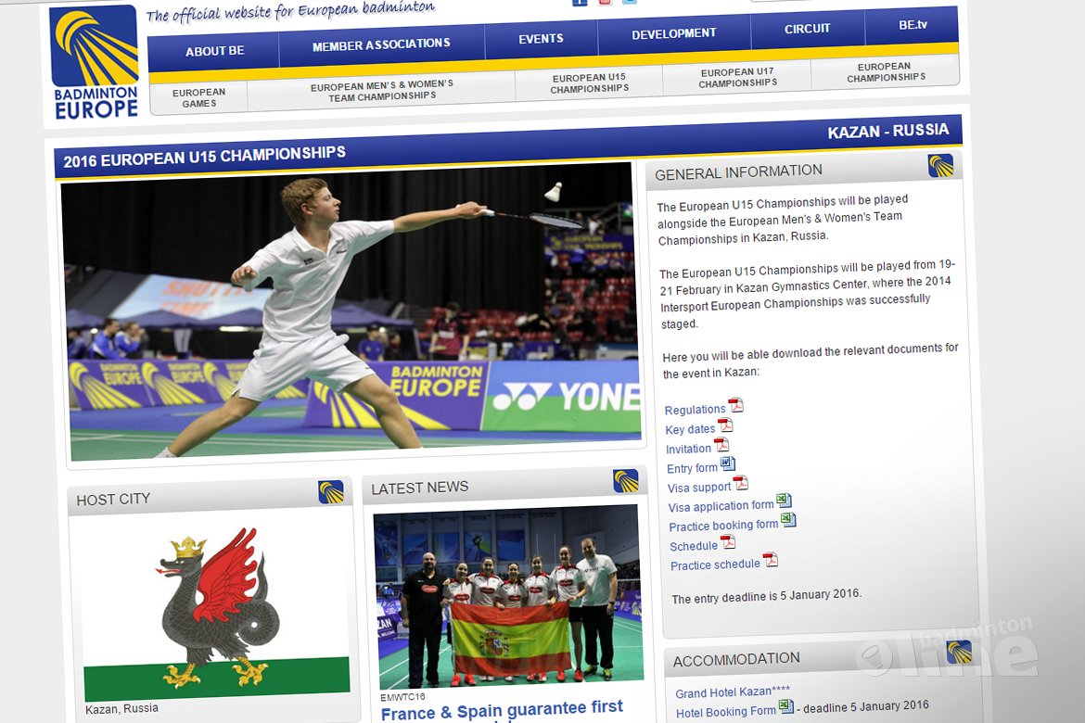
Task: Go to the BE.tv menu item
Action: (913, 25)
